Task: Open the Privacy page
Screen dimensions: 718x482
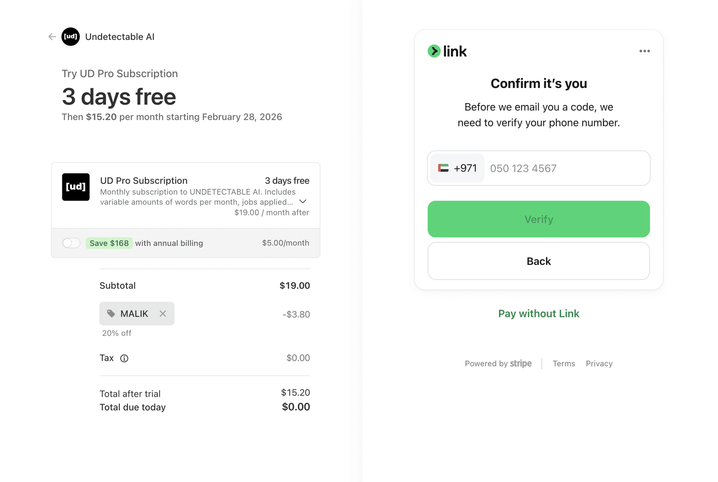Action: pyautogui.click(x=599, y=364)
